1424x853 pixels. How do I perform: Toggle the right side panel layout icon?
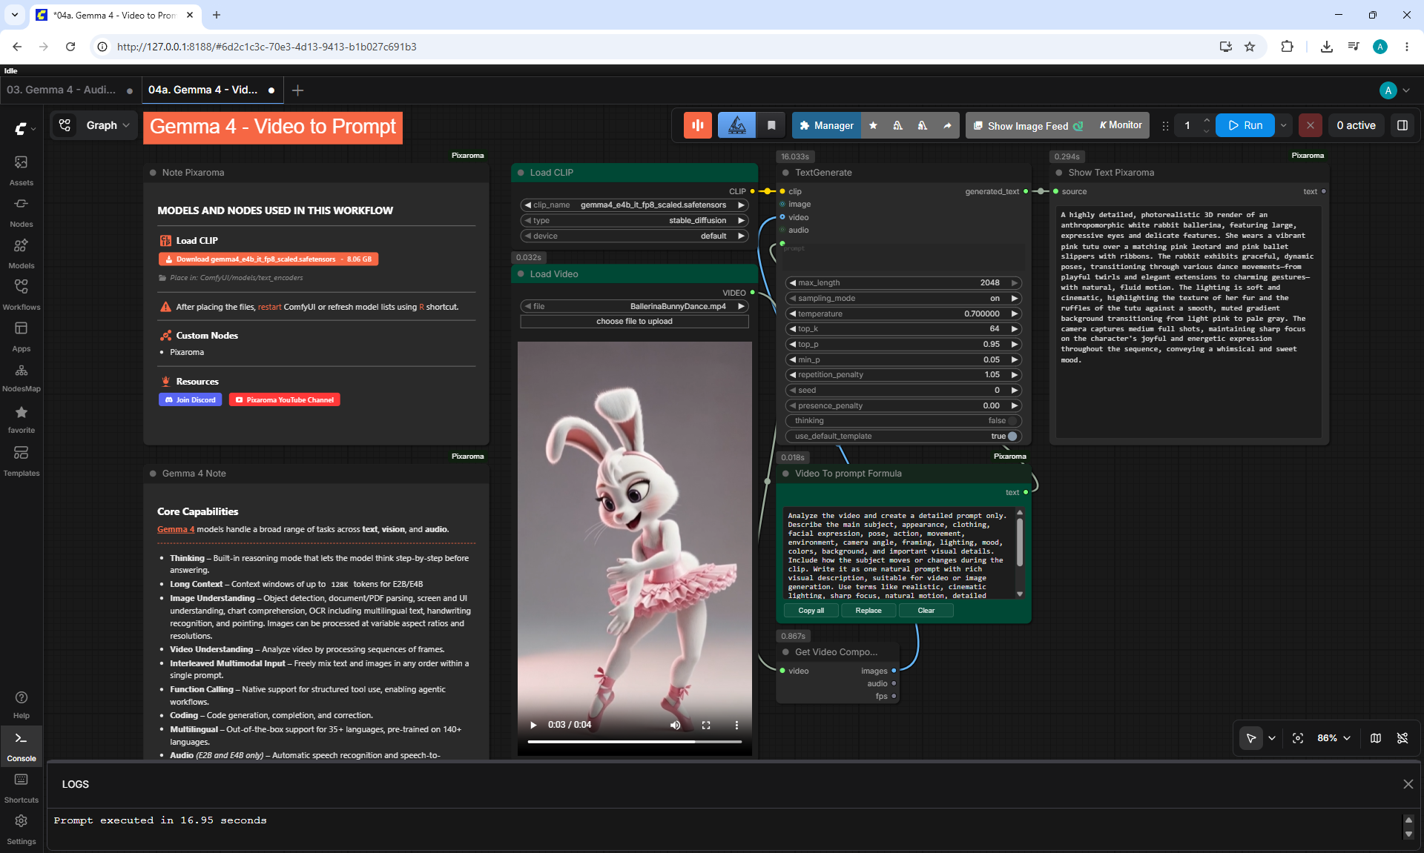tap(1402, 125)
